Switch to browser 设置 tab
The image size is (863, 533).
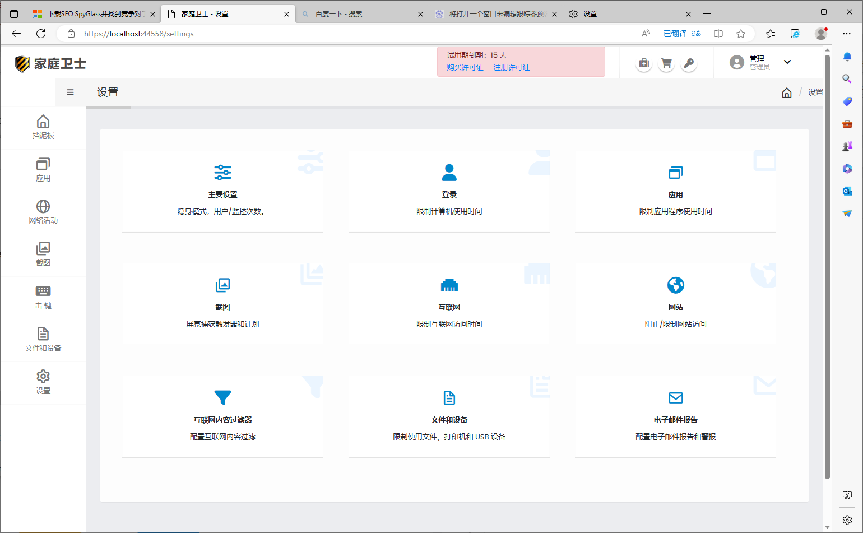coord(630,14)
